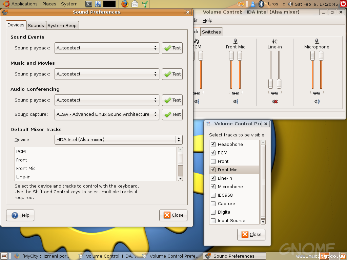This screenshot has width=347, height=260.
Task: Click the Bluetooth tray icon
Action: pos(261,4)
